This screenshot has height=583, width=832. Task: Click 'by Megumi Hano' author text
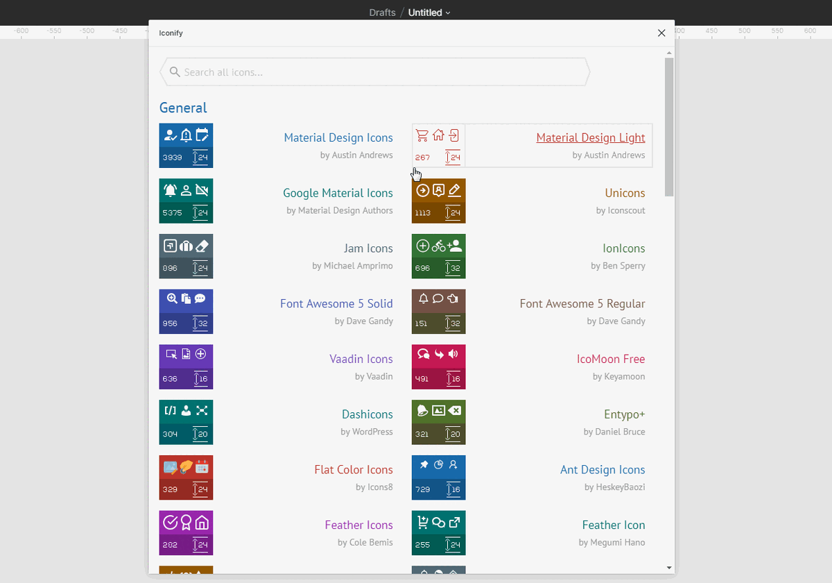point(612,542)
